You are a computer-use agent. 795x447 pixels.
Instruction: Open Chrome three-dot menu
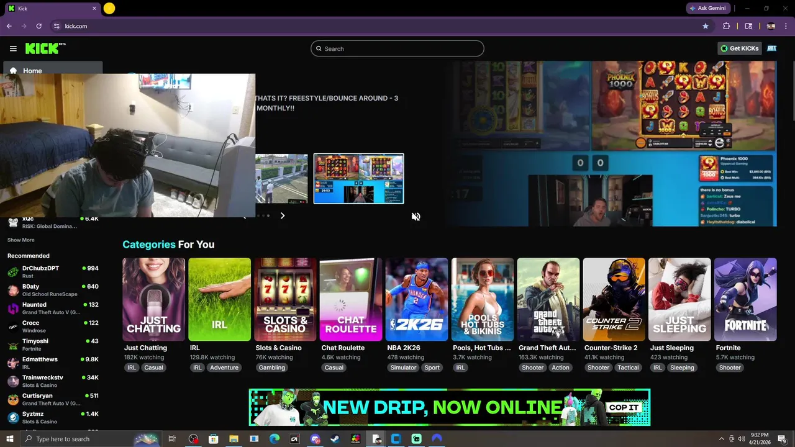[x=786, y=26]
